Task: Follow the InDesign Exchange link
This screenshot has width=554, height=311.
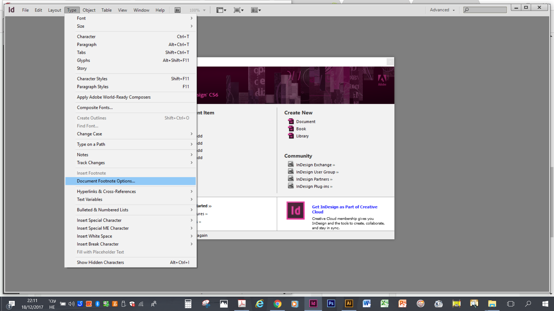Action: 315,165
